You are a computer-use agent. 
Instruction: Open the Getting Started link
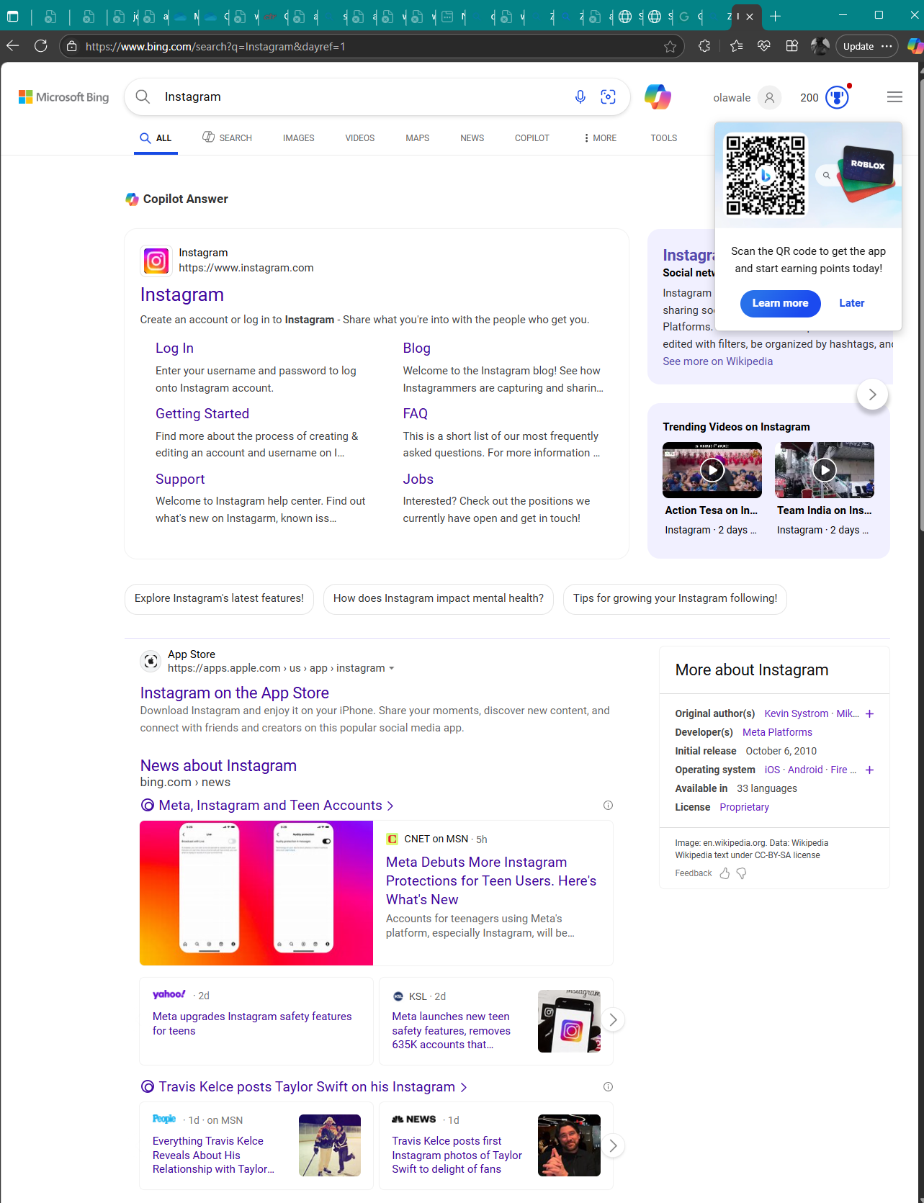coord(202,414)
